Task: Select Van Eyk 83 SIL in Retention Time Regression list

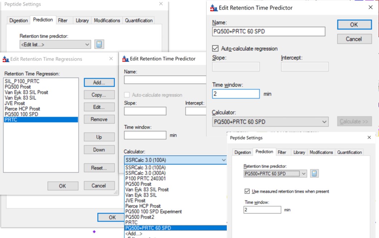Action: tap(20, 98)
